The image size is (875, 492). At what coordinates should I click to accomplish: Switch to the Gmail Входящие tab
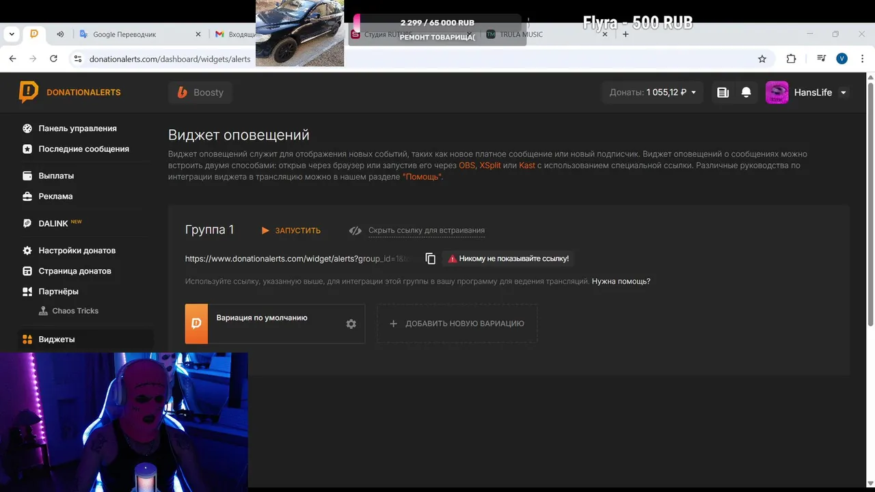pyautogui.click(x=234, y=34)
